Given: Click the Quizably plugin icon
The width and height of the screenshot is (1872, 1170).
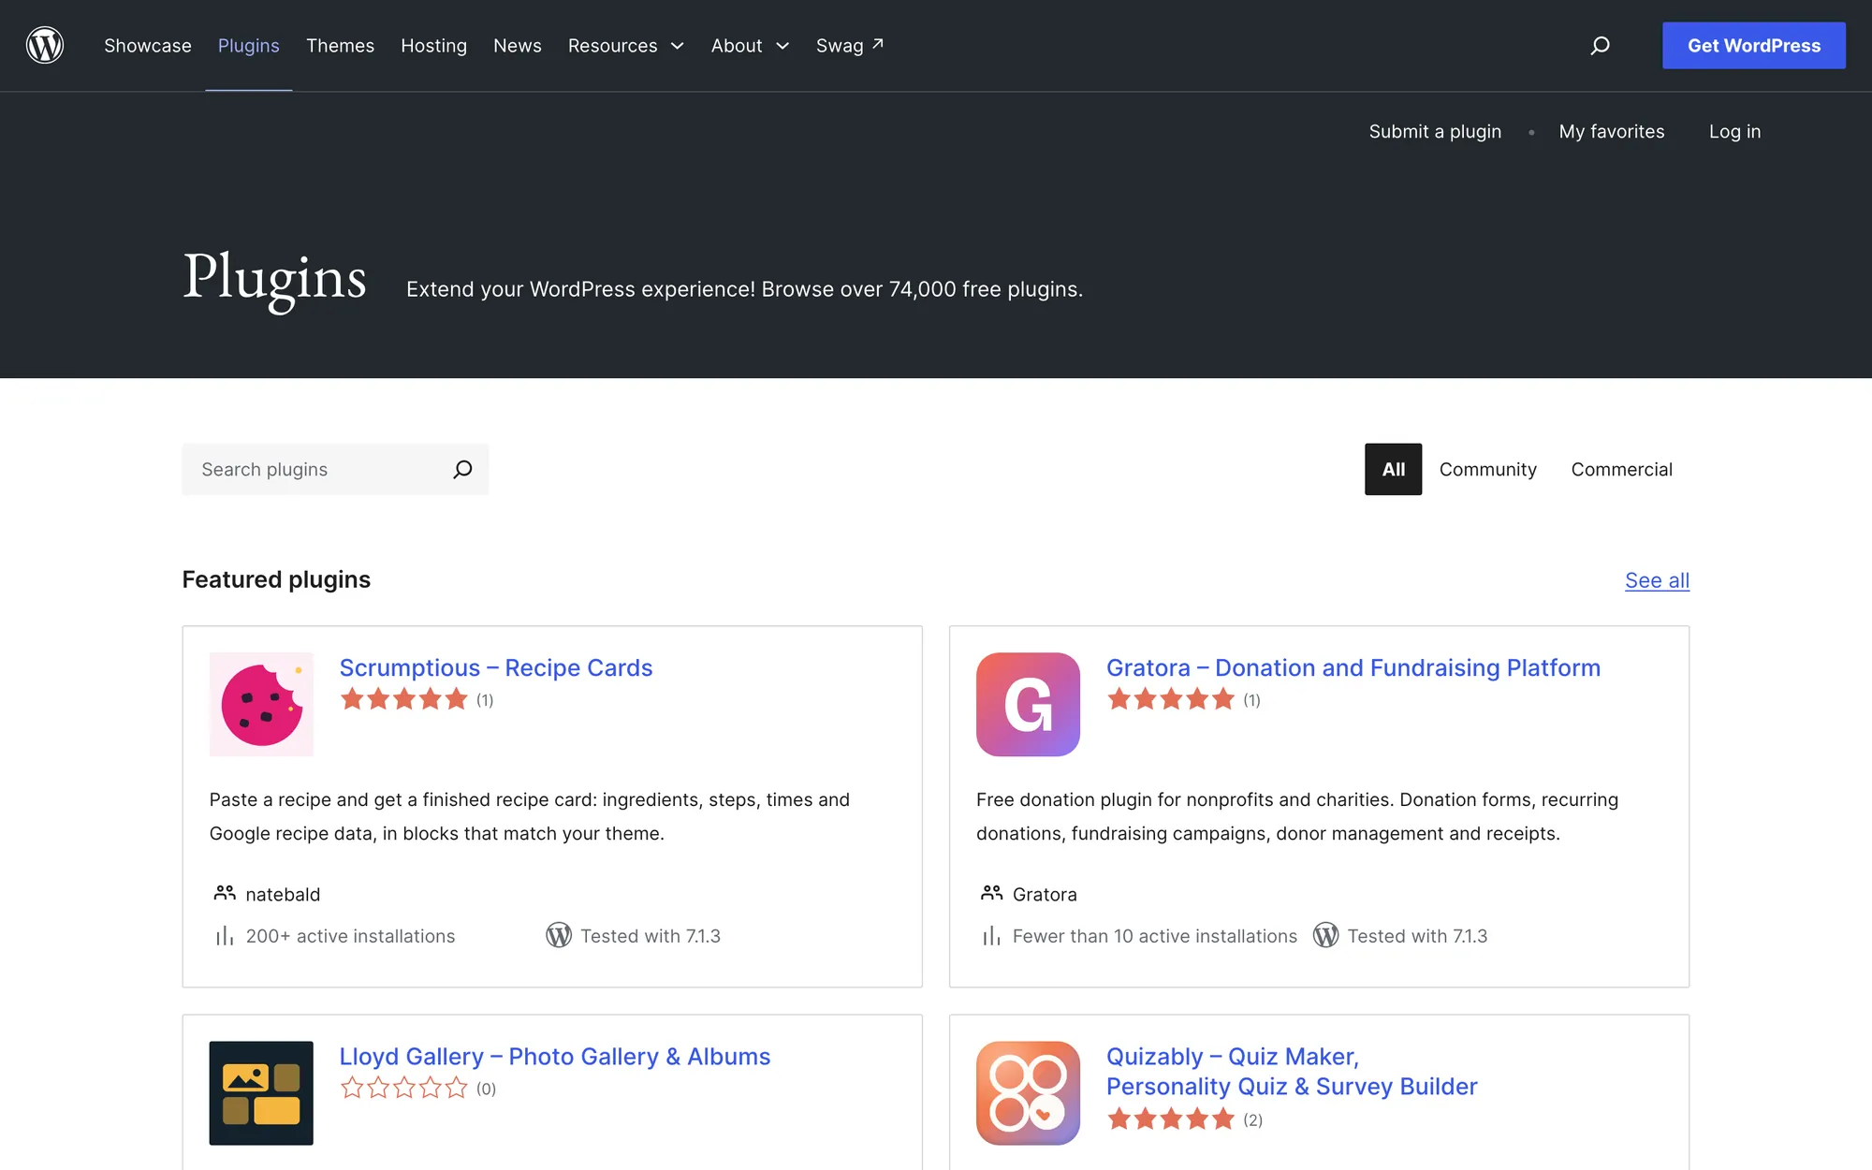Looking at the screenshot, I should [x=1028, y=1092].
